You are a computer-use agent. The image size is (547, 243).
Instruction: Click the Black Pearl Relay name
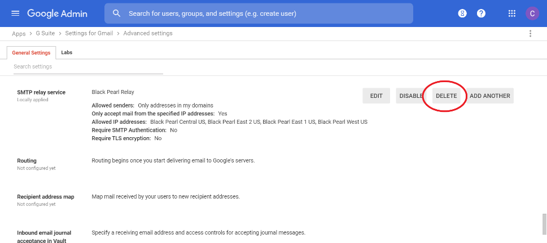pyautogui.click(x=113, y=92)
